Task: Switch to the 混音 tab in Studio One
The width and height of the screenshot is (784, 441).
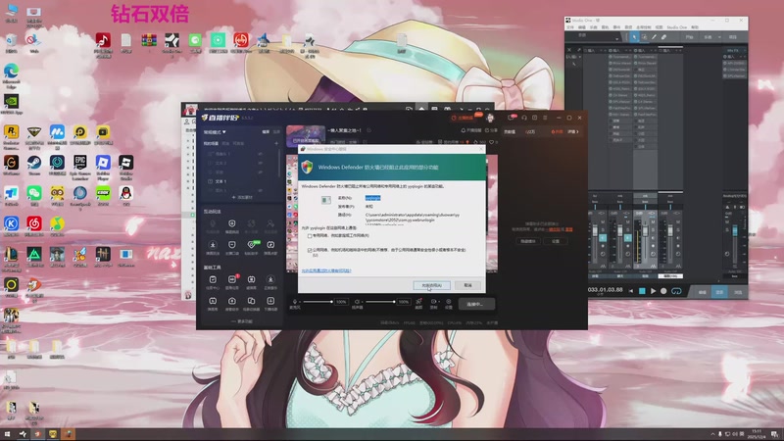Action: coord(719,292)
